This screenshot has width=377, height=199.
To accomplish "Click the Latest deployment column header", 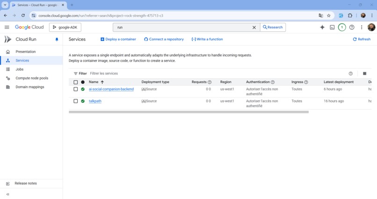I will pyautogui.click(x=339, y=82).
